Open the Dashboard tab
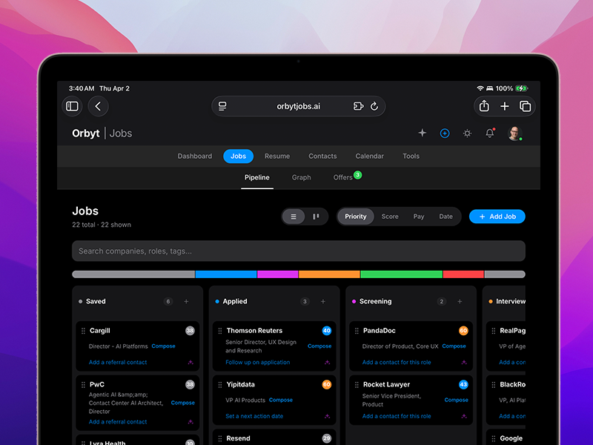Viewport: 593px width, 445px height. [x=195, y=156]
